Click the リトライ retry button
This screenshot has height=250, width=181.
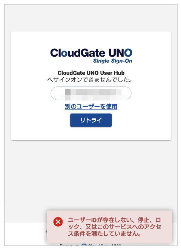click(x=91, y=120)
